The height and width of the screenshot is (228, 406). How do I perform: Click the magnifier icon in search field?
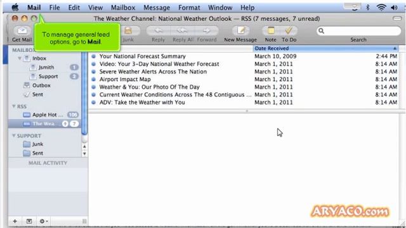(321, 31)
